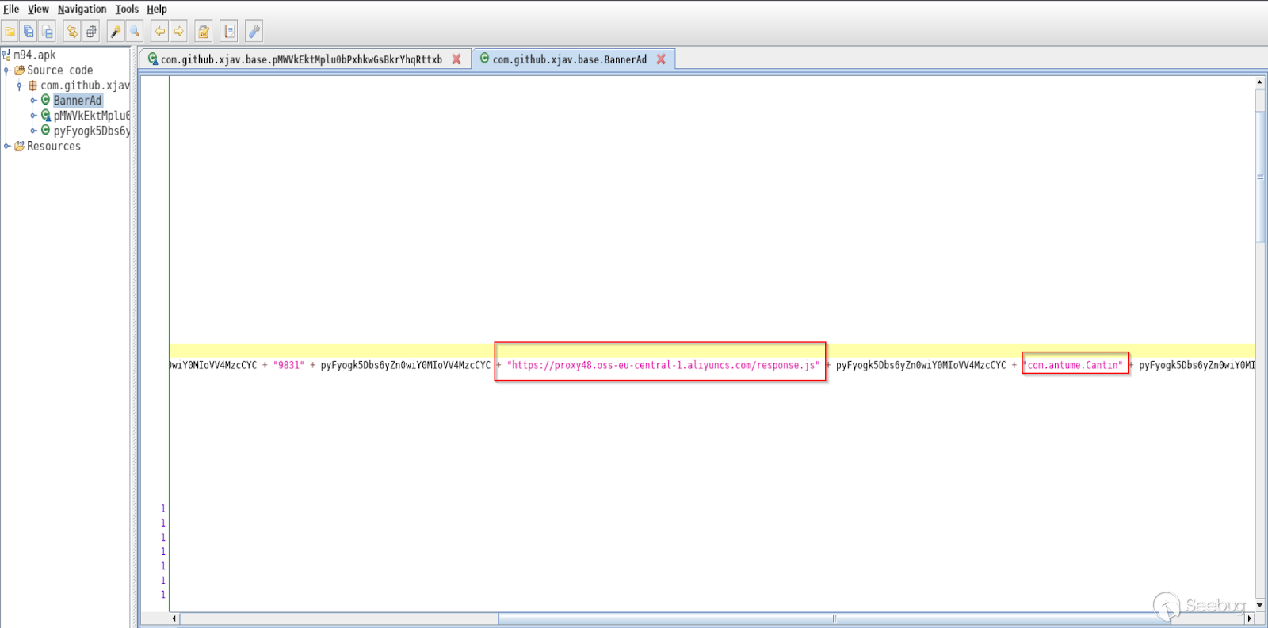Open the File menu
Viewport: 1268px width, 628px height.
(11, 10)
